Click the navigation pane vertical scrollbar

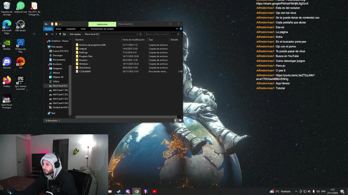[70, 90]
